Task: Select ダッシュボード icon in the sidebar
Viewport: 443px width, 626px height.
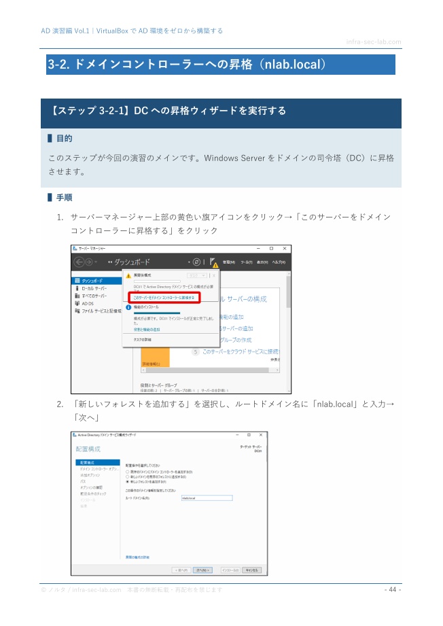Action: pyautogui.click(x=77, y=281)
